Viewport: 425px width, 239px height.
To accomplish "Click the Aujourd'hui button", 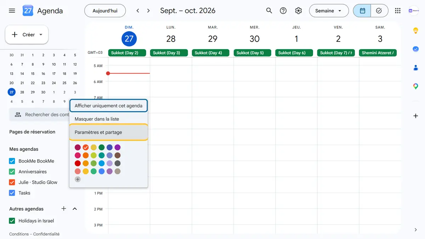I will (x=105, y=11).
